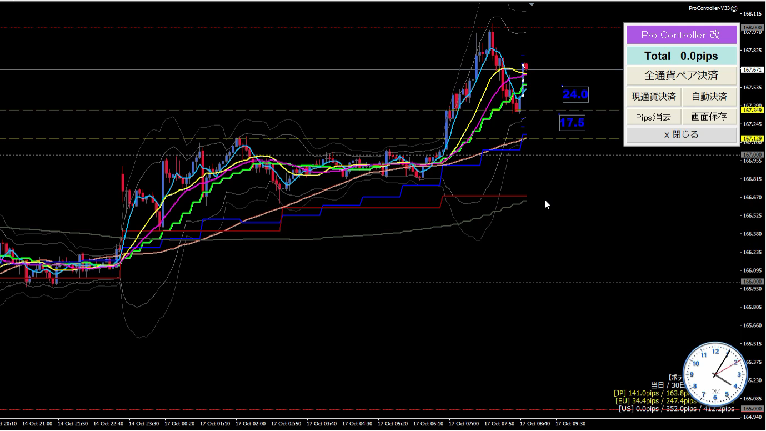Click the chart shift triangle marker at top

click(532, 4)
